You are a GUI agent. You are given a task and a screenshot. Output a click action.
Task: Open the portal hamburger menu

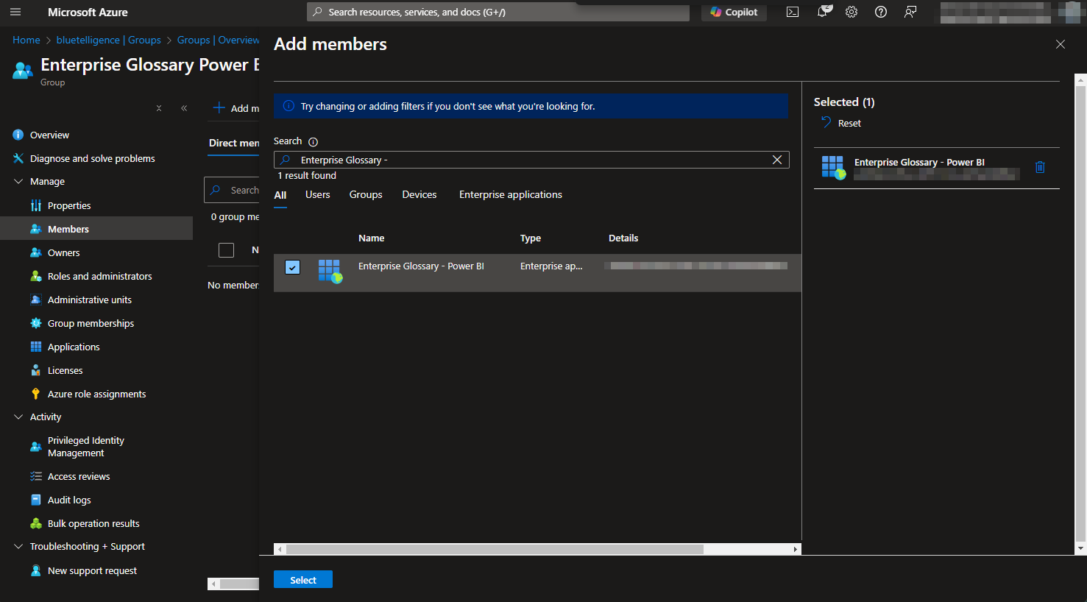point(15,12)
